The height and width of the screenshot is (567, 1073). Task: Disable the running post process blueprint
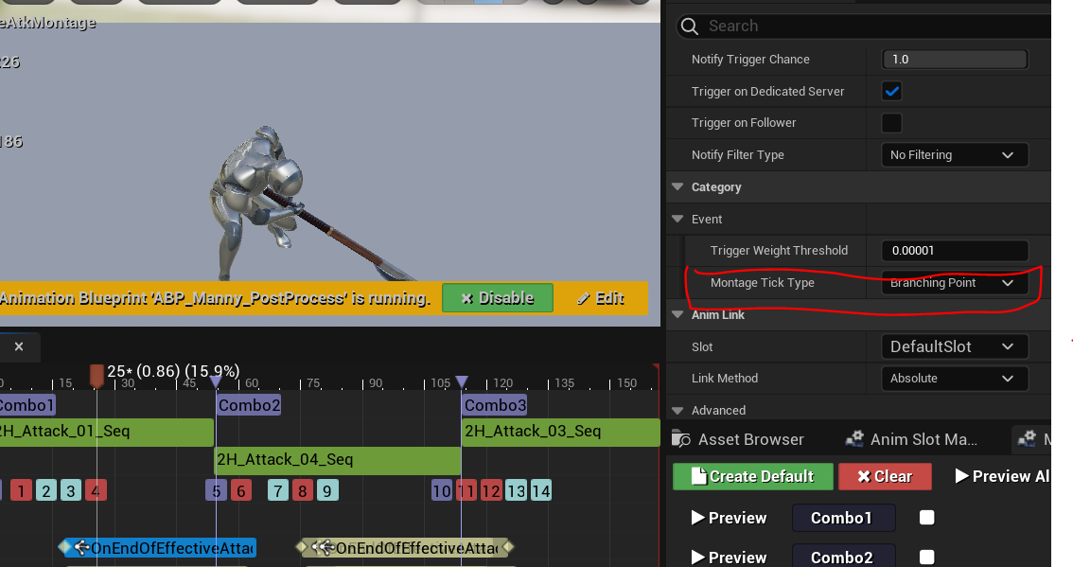click(498, 298)
